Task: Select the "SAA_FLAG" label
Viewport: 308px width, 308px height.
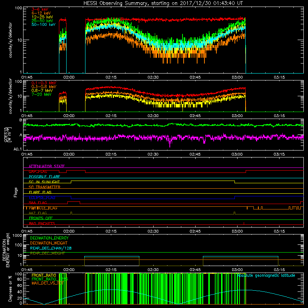Action: pos(38,203)
